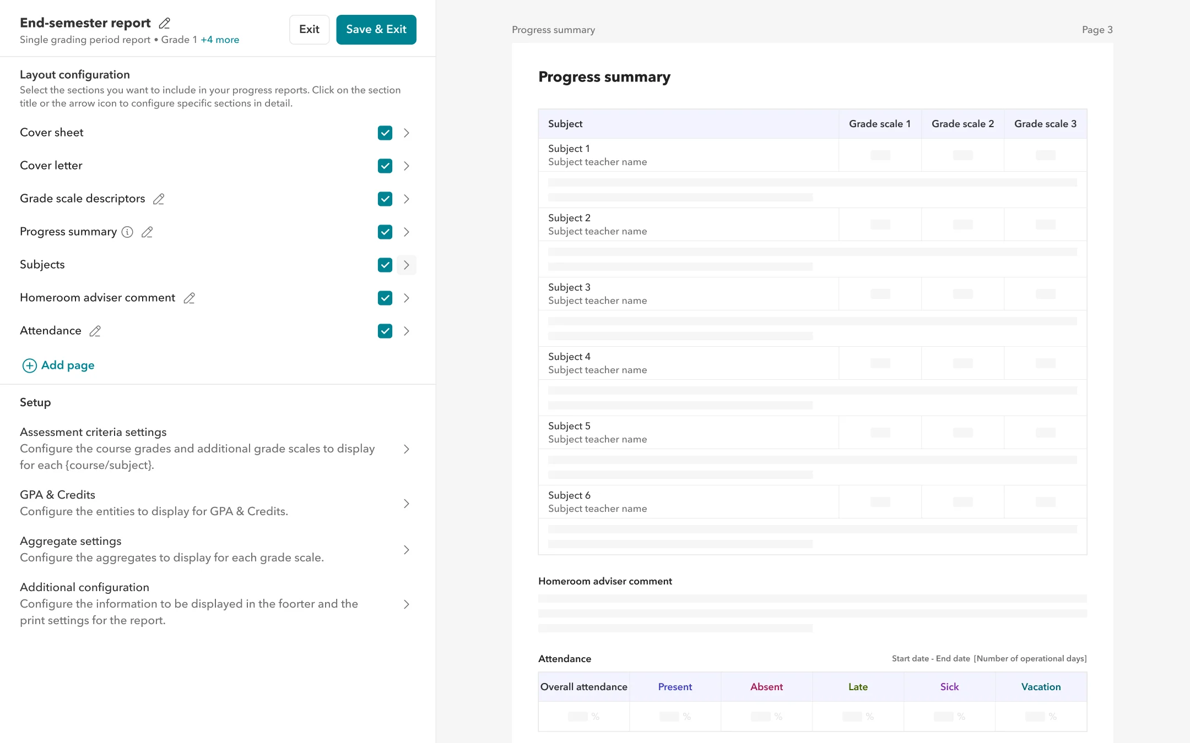Click the Late attendance column header
The height and width of the screenshot is (743, 1190).
click(x=858, y=687)
